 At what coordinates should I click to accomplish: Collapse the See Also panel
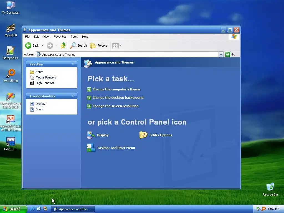click(73, 64)
